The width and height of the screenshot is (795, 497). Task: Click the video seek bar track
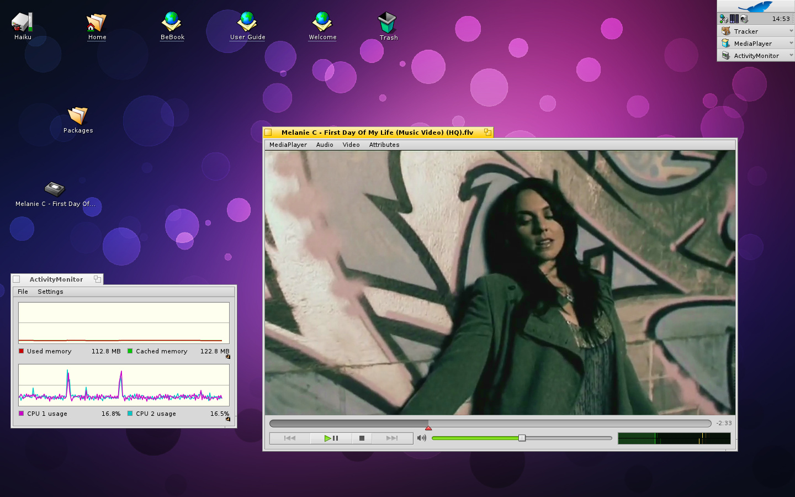pyautogui.click(x=490, y=423)
